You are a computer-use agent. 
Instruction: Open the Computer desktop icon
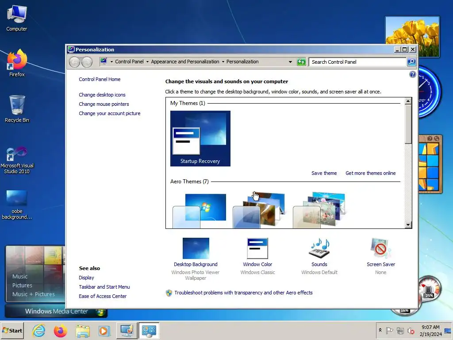point(17,18)
